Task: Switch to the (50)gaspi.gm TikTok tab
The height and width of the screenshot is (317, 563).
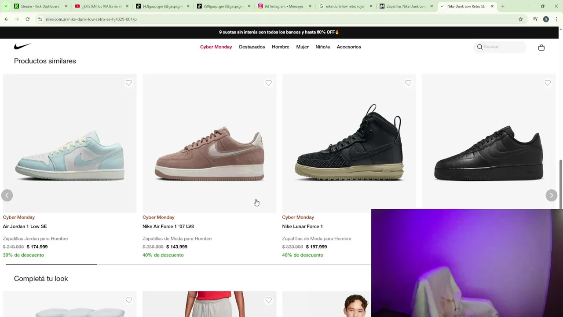Action: click(223, 6)
